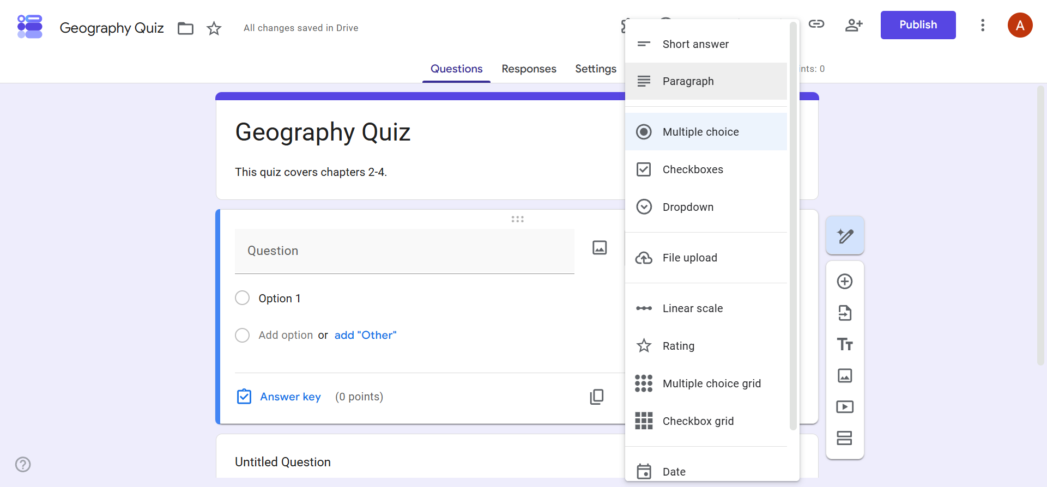The image size is (1047, 487).
Task: Add video from the side toolbar
Action: coord(845,407)
